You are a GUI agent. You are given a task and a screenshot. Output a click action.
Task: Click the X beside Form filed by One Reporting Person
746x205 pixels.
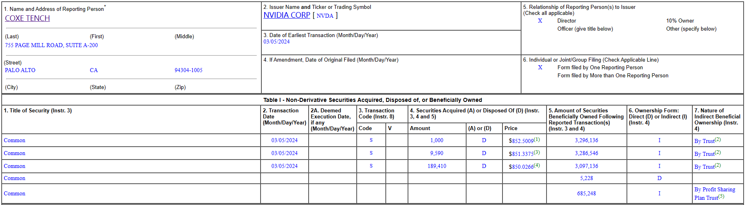tap(540, 67)
